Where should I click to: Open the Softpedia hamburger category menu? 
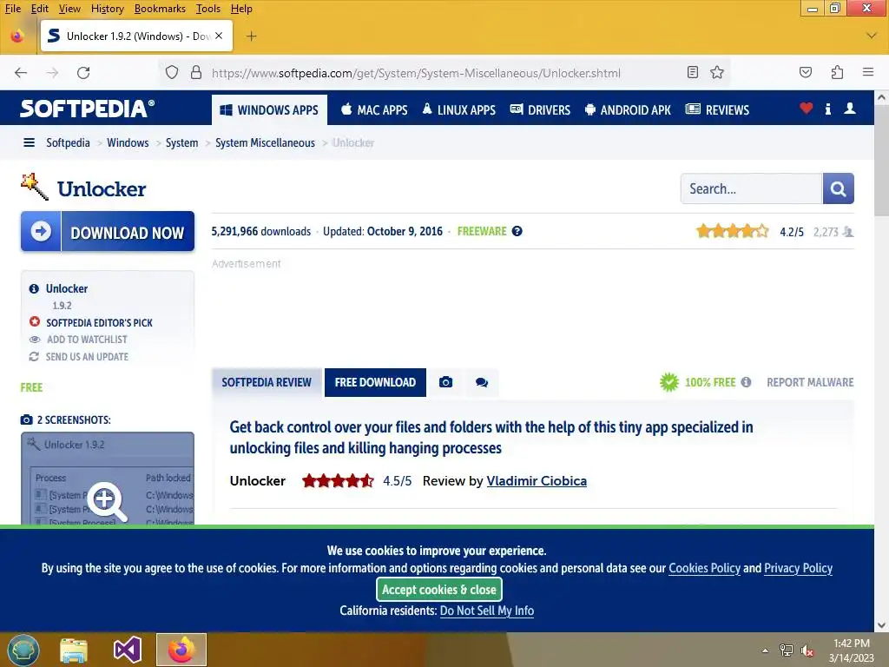tap(29, 142)
